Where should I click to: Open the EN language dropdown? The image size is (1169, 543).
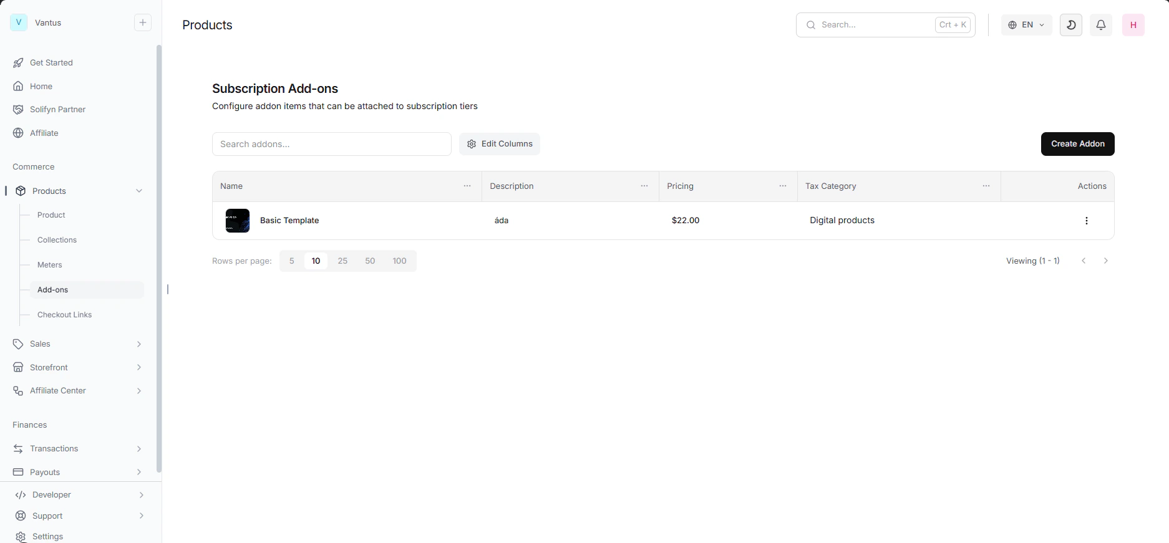point(1026,25)
